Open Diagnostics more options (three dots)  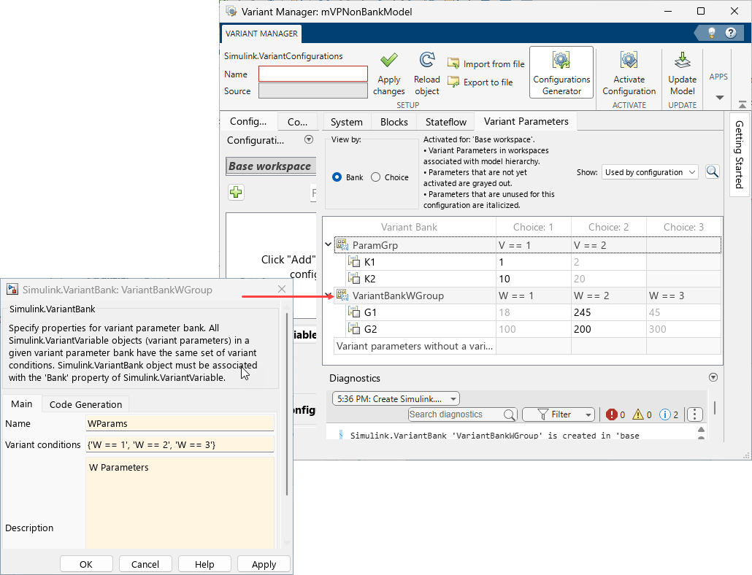[x=694, y=414]
